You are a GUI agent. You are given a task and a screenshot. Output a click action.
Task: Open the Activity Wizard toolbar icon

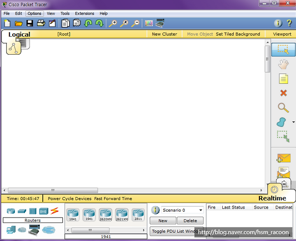[x=52, y=23]
